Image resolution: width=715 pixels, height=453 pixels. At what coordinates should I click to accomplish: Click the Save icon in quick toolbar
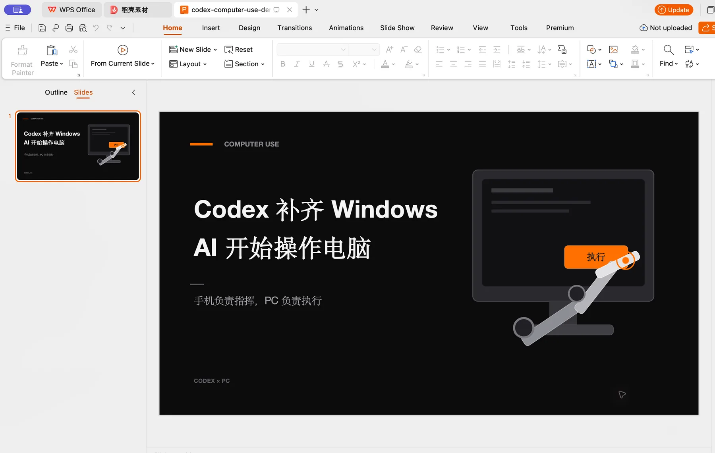point(42,28)
